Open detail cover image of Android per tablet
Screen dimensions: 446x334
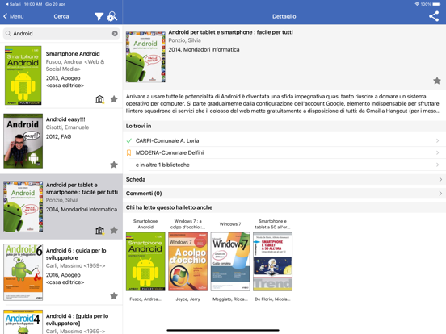click(x=145, y=57)
